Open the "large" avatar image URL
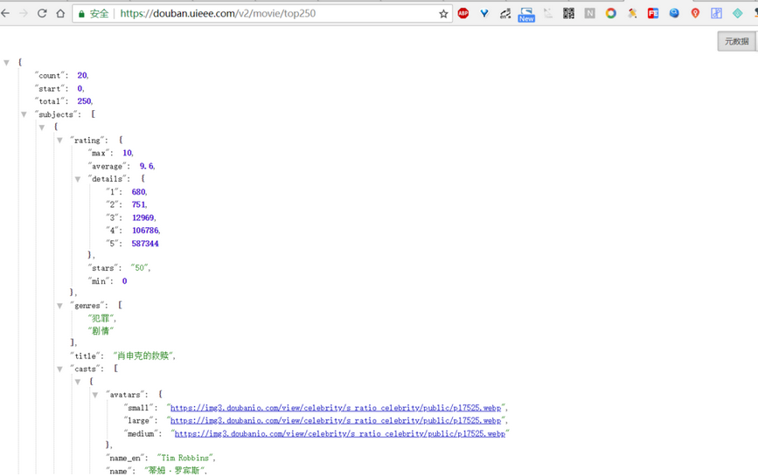Image resolution: width=758 pixels, height=476 pixels. click(x=336, y=421)
